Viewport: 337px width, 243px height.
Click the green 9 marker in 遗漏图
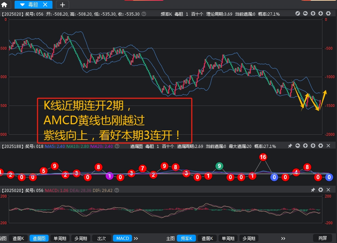(219, 166)
